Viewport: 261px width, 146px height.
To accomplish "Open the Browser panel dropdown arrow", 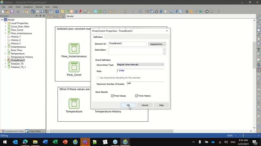I will (x=37, y=16).
